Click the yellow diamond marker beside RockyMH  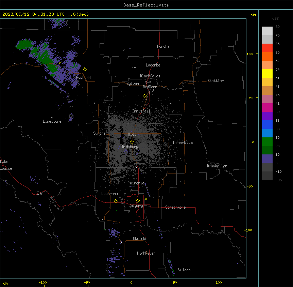pos(85,70)
